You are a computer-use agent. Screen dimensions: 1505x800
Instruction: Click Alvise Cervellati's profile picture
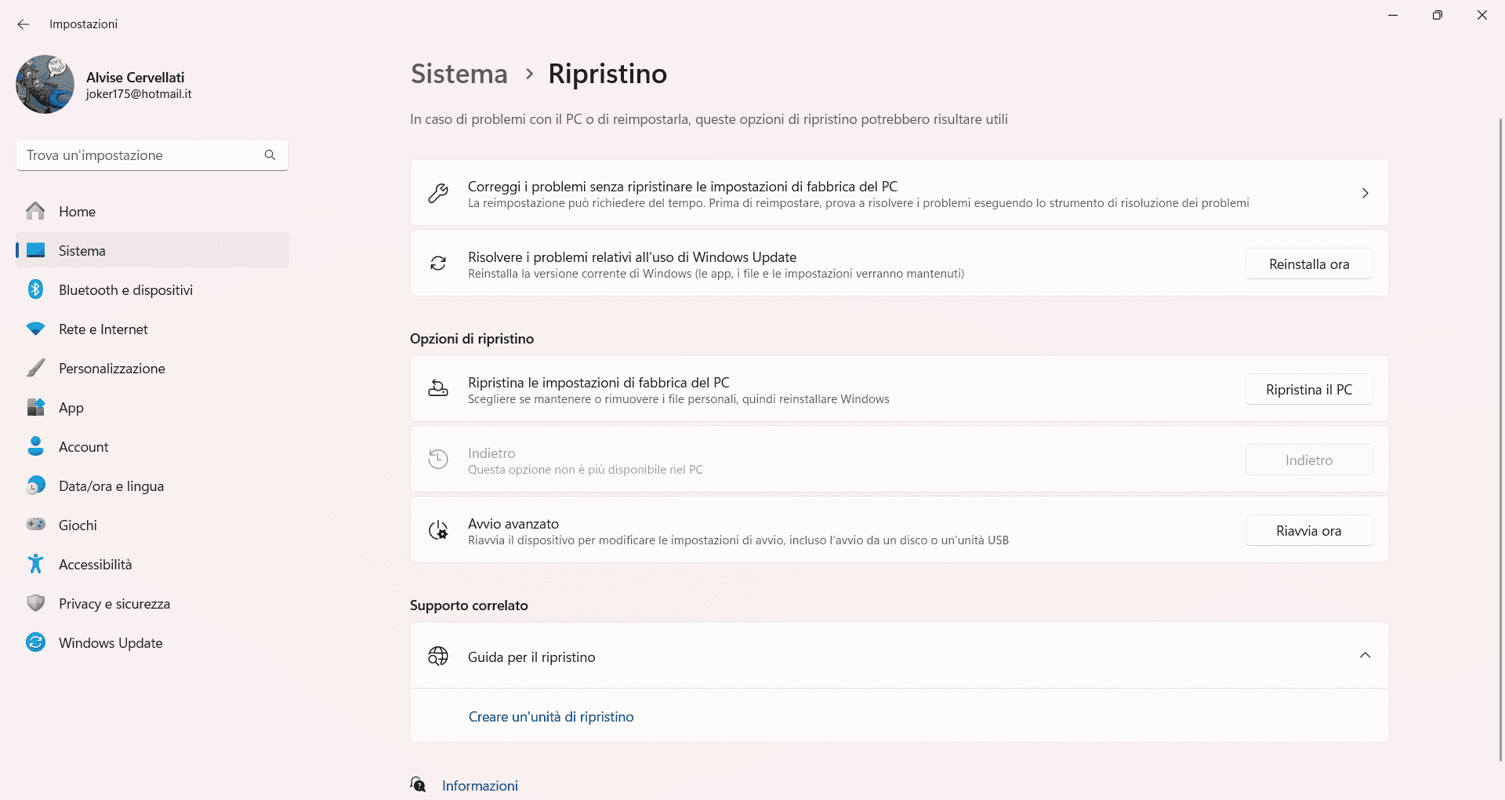[45, 84]
